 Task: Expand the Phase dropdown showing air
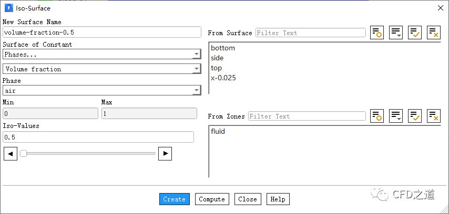[101, 91]
